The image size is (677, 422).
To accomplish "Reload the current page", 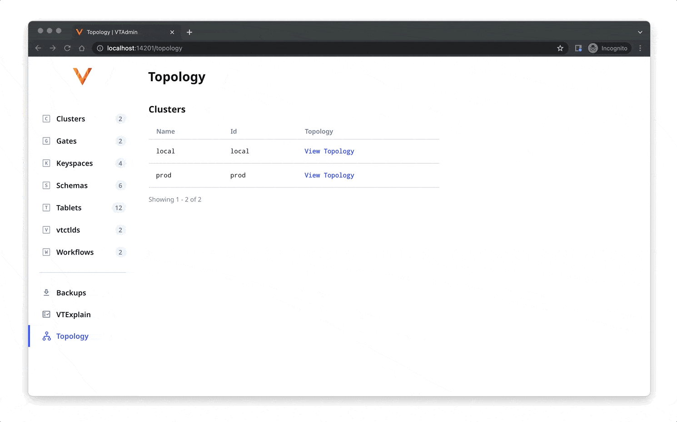I will tap(67, 48).
